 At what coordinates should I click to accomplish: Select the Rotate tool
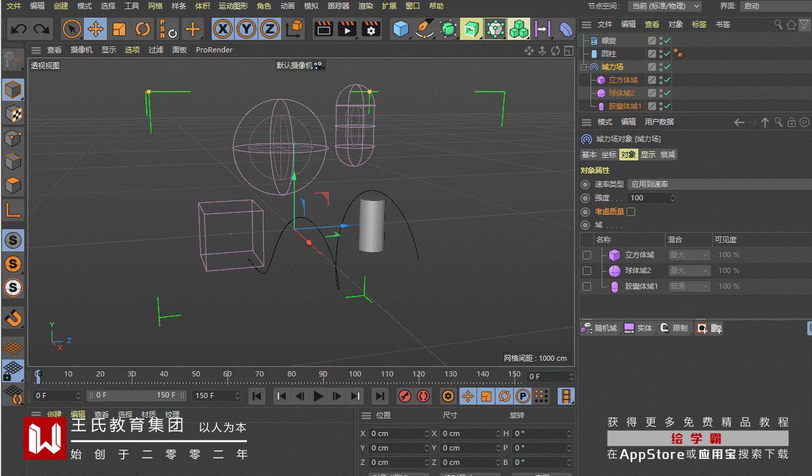coord(143,29)
